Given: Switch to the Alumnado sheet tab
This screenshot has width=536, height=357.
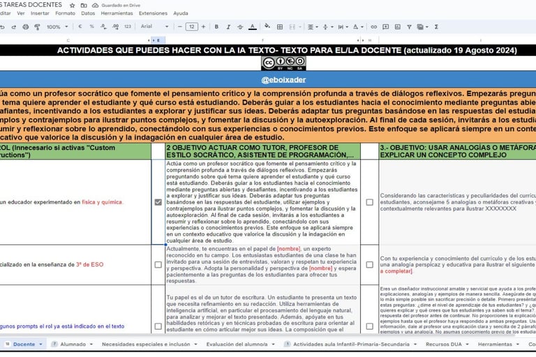Looking at the screenshot, I should (73, 344).
